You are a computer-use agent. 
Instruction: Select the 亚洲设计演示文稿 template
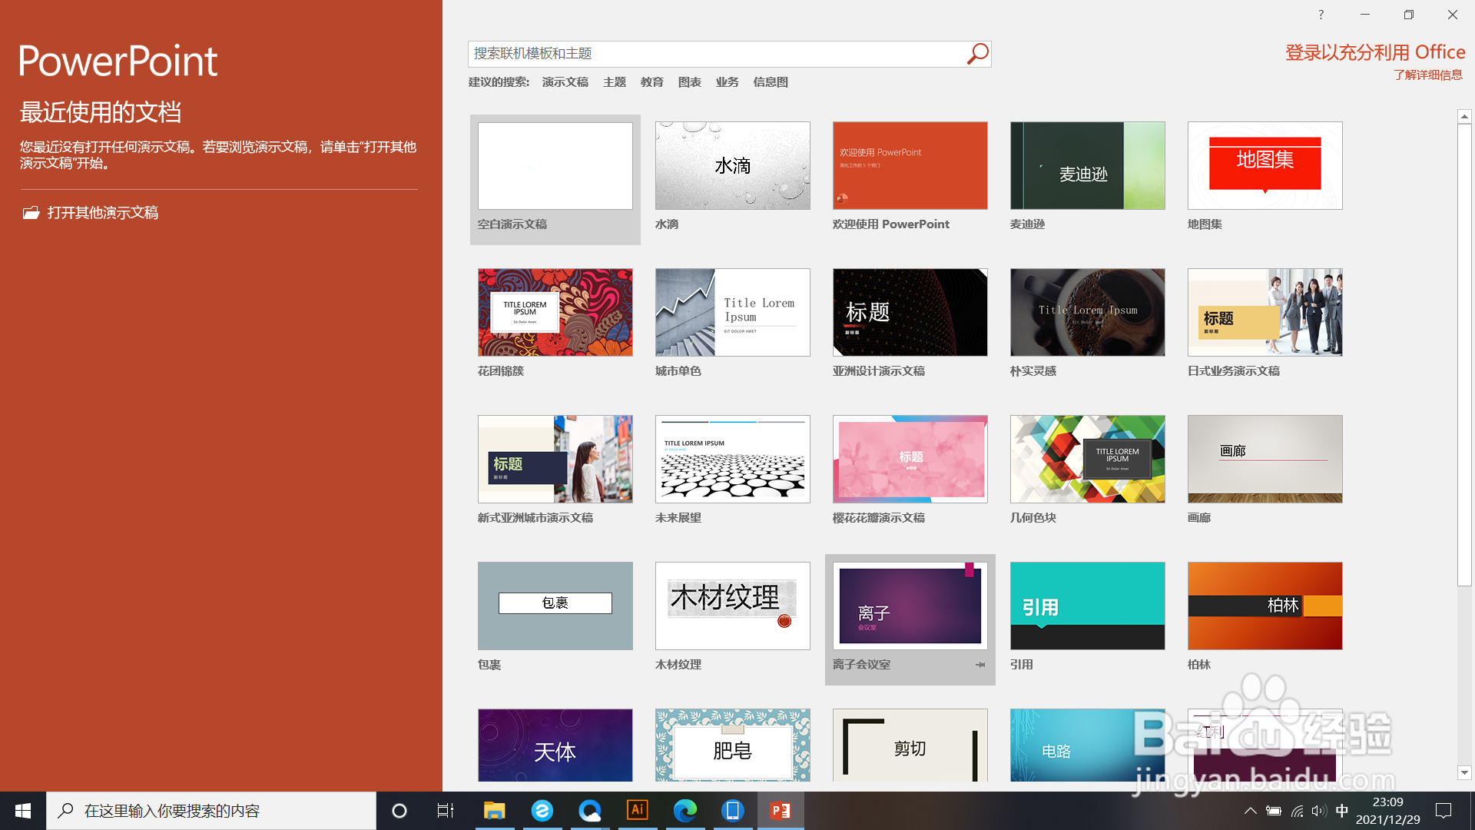coord(910,313)
